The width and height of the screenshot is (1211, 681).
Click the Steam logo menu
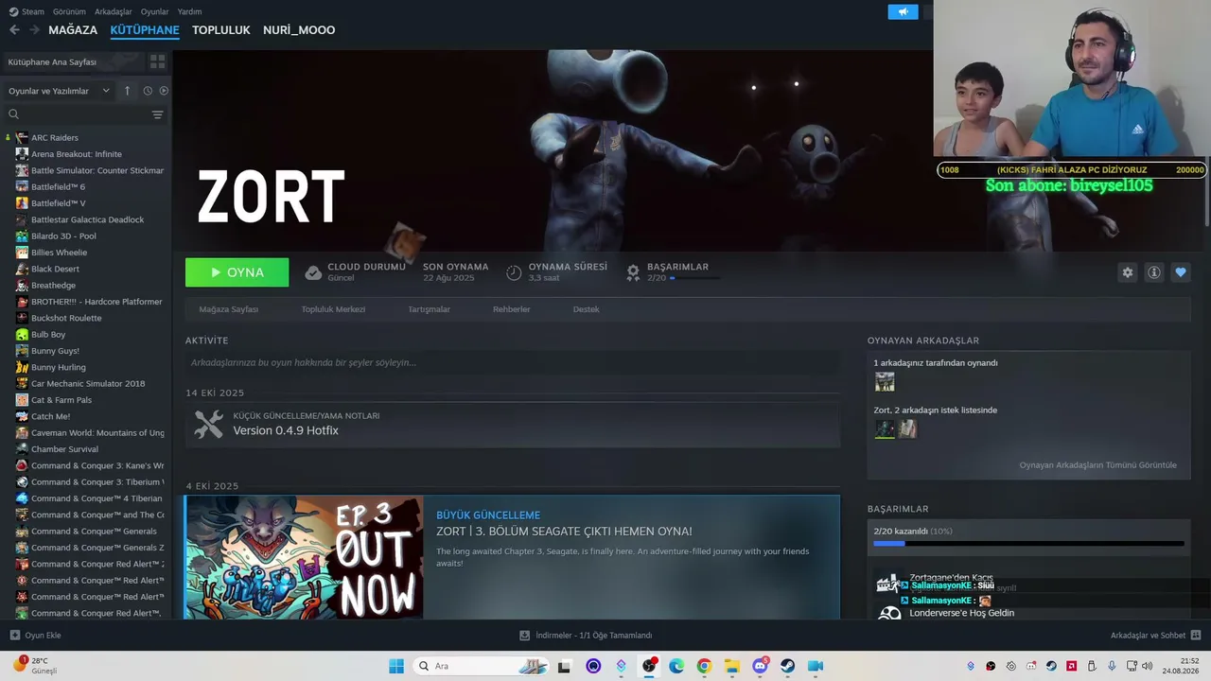click(26, 11)
